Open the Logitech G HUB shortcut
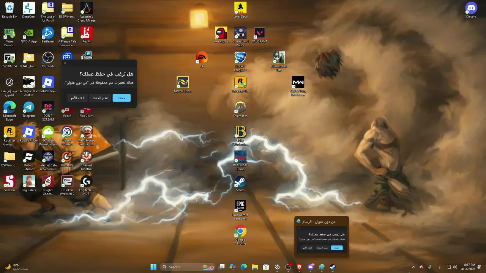The height and width of the screenshot is (273, 486). pyautogui.click(x=86, y=186)
